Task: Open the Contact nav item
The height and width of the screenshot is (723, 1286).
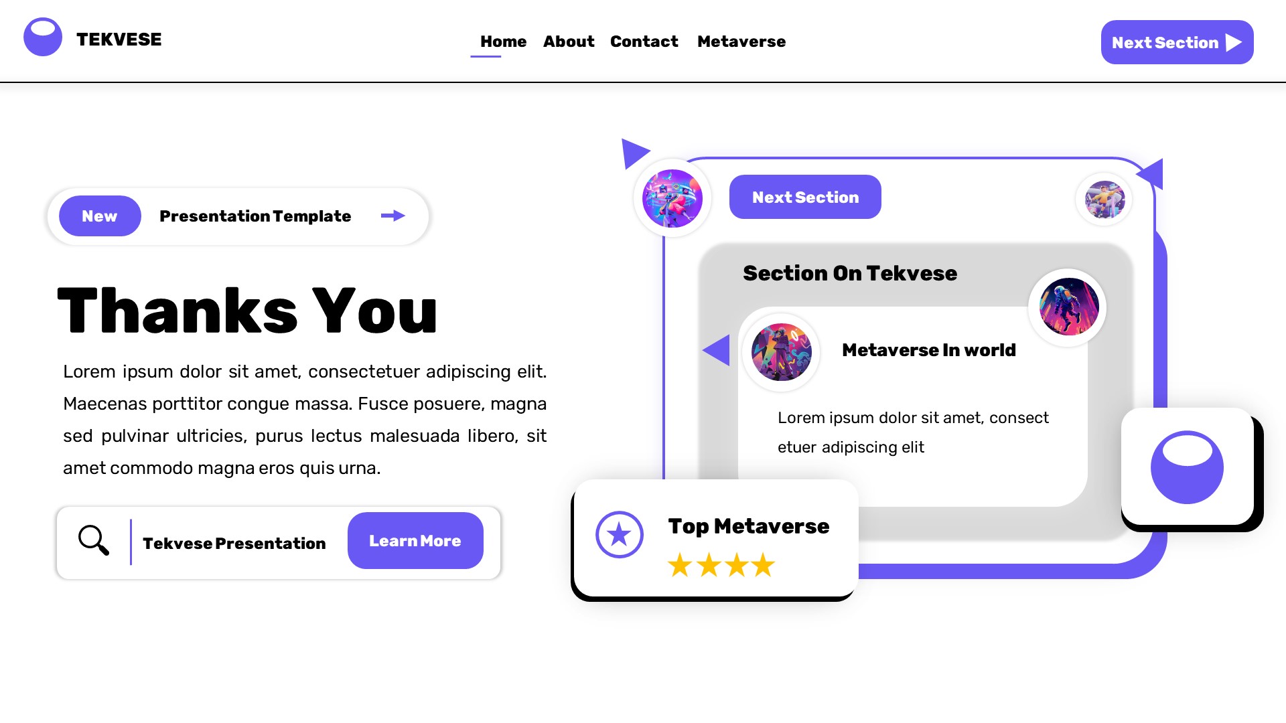Action: (x=644, y=42)
